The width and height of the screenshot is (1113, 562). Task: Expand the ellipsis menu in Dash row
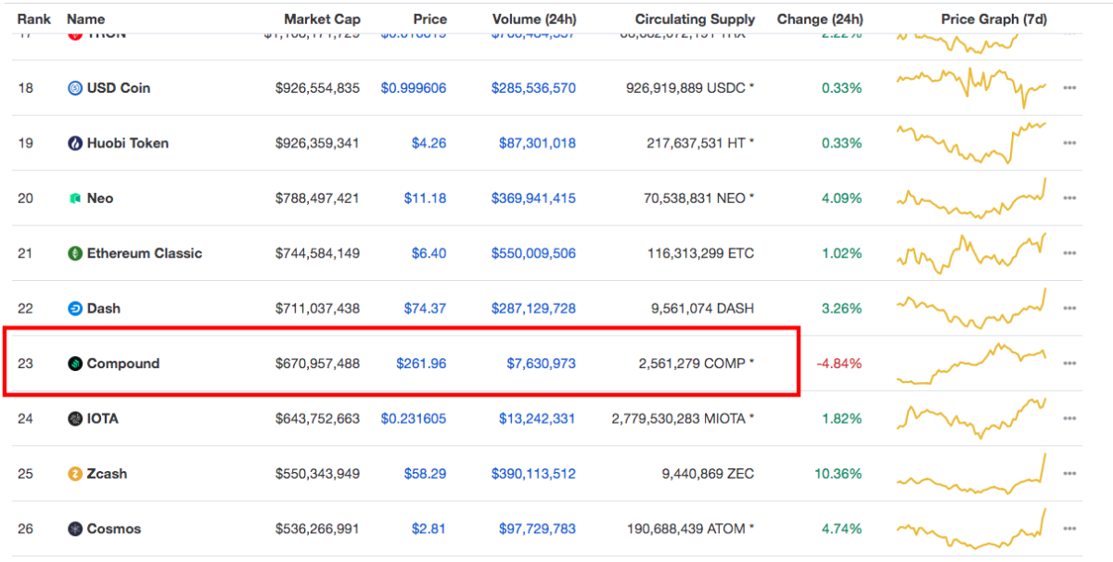point(1069,309)
